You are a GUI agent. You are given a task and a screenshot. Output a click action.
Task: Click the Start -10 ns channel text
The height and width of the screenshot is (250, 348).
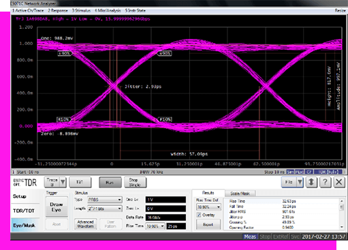[x=28, y=172]
